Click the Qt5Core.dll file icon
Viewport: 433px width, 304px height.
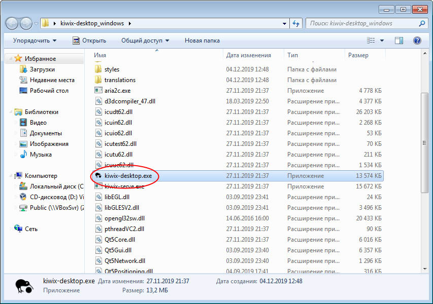point(98,239)
